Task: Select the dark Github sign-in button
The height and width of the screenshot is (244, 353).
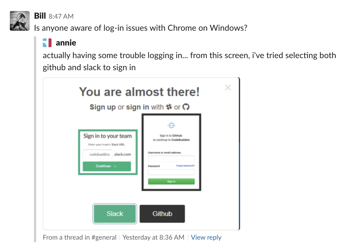Action: click(x=162, y=214)
